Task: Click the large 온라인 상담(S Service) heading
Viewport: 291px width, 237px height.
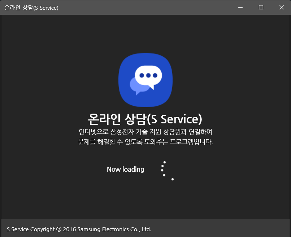Action: 145,119
